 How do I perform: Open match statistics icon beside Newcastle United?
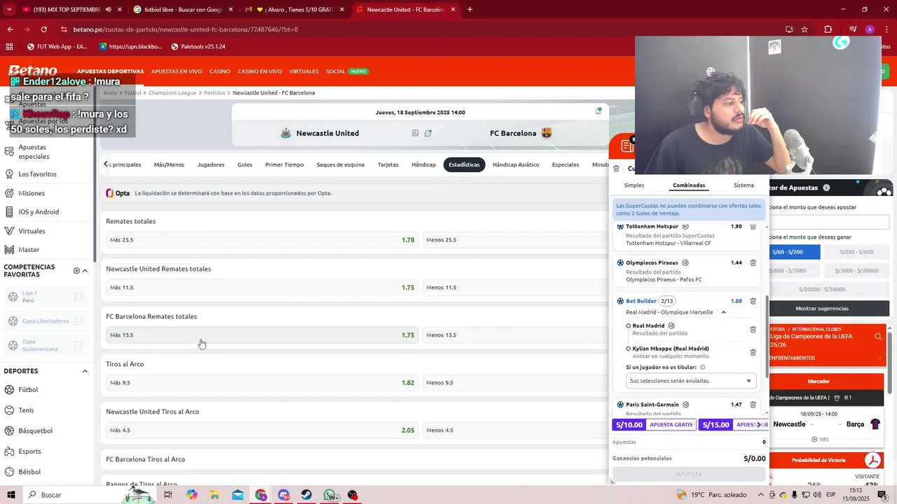click(x=415, y=133)
